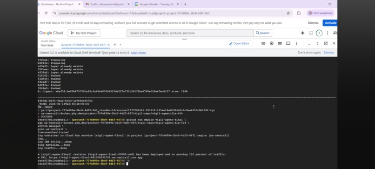Open the browser extensions puzzle icon

point(299,13)
